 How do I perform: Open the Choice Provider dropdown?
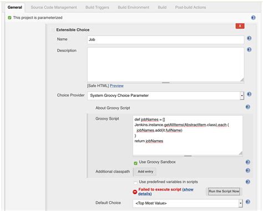click(x=165, y=96)
